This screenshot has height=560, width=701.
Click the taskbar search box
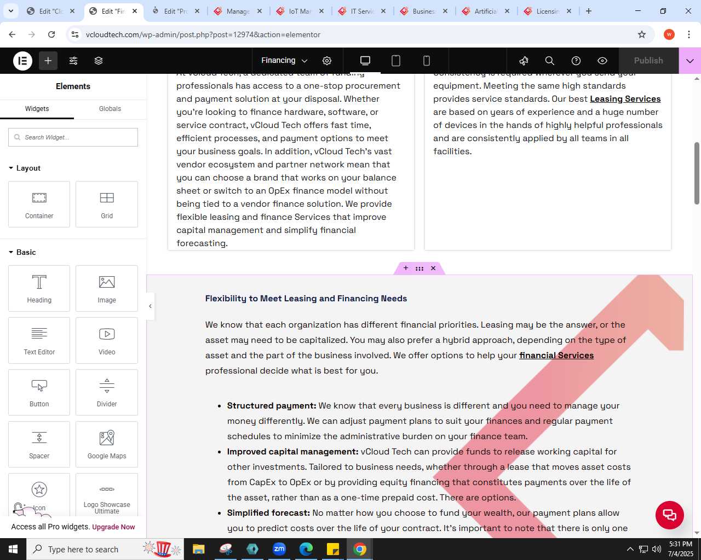click(105, 549)
